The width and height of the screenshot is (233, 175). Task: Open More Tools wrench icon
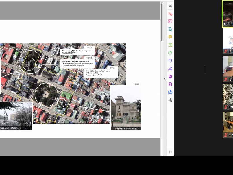click(x=170, y=100)
